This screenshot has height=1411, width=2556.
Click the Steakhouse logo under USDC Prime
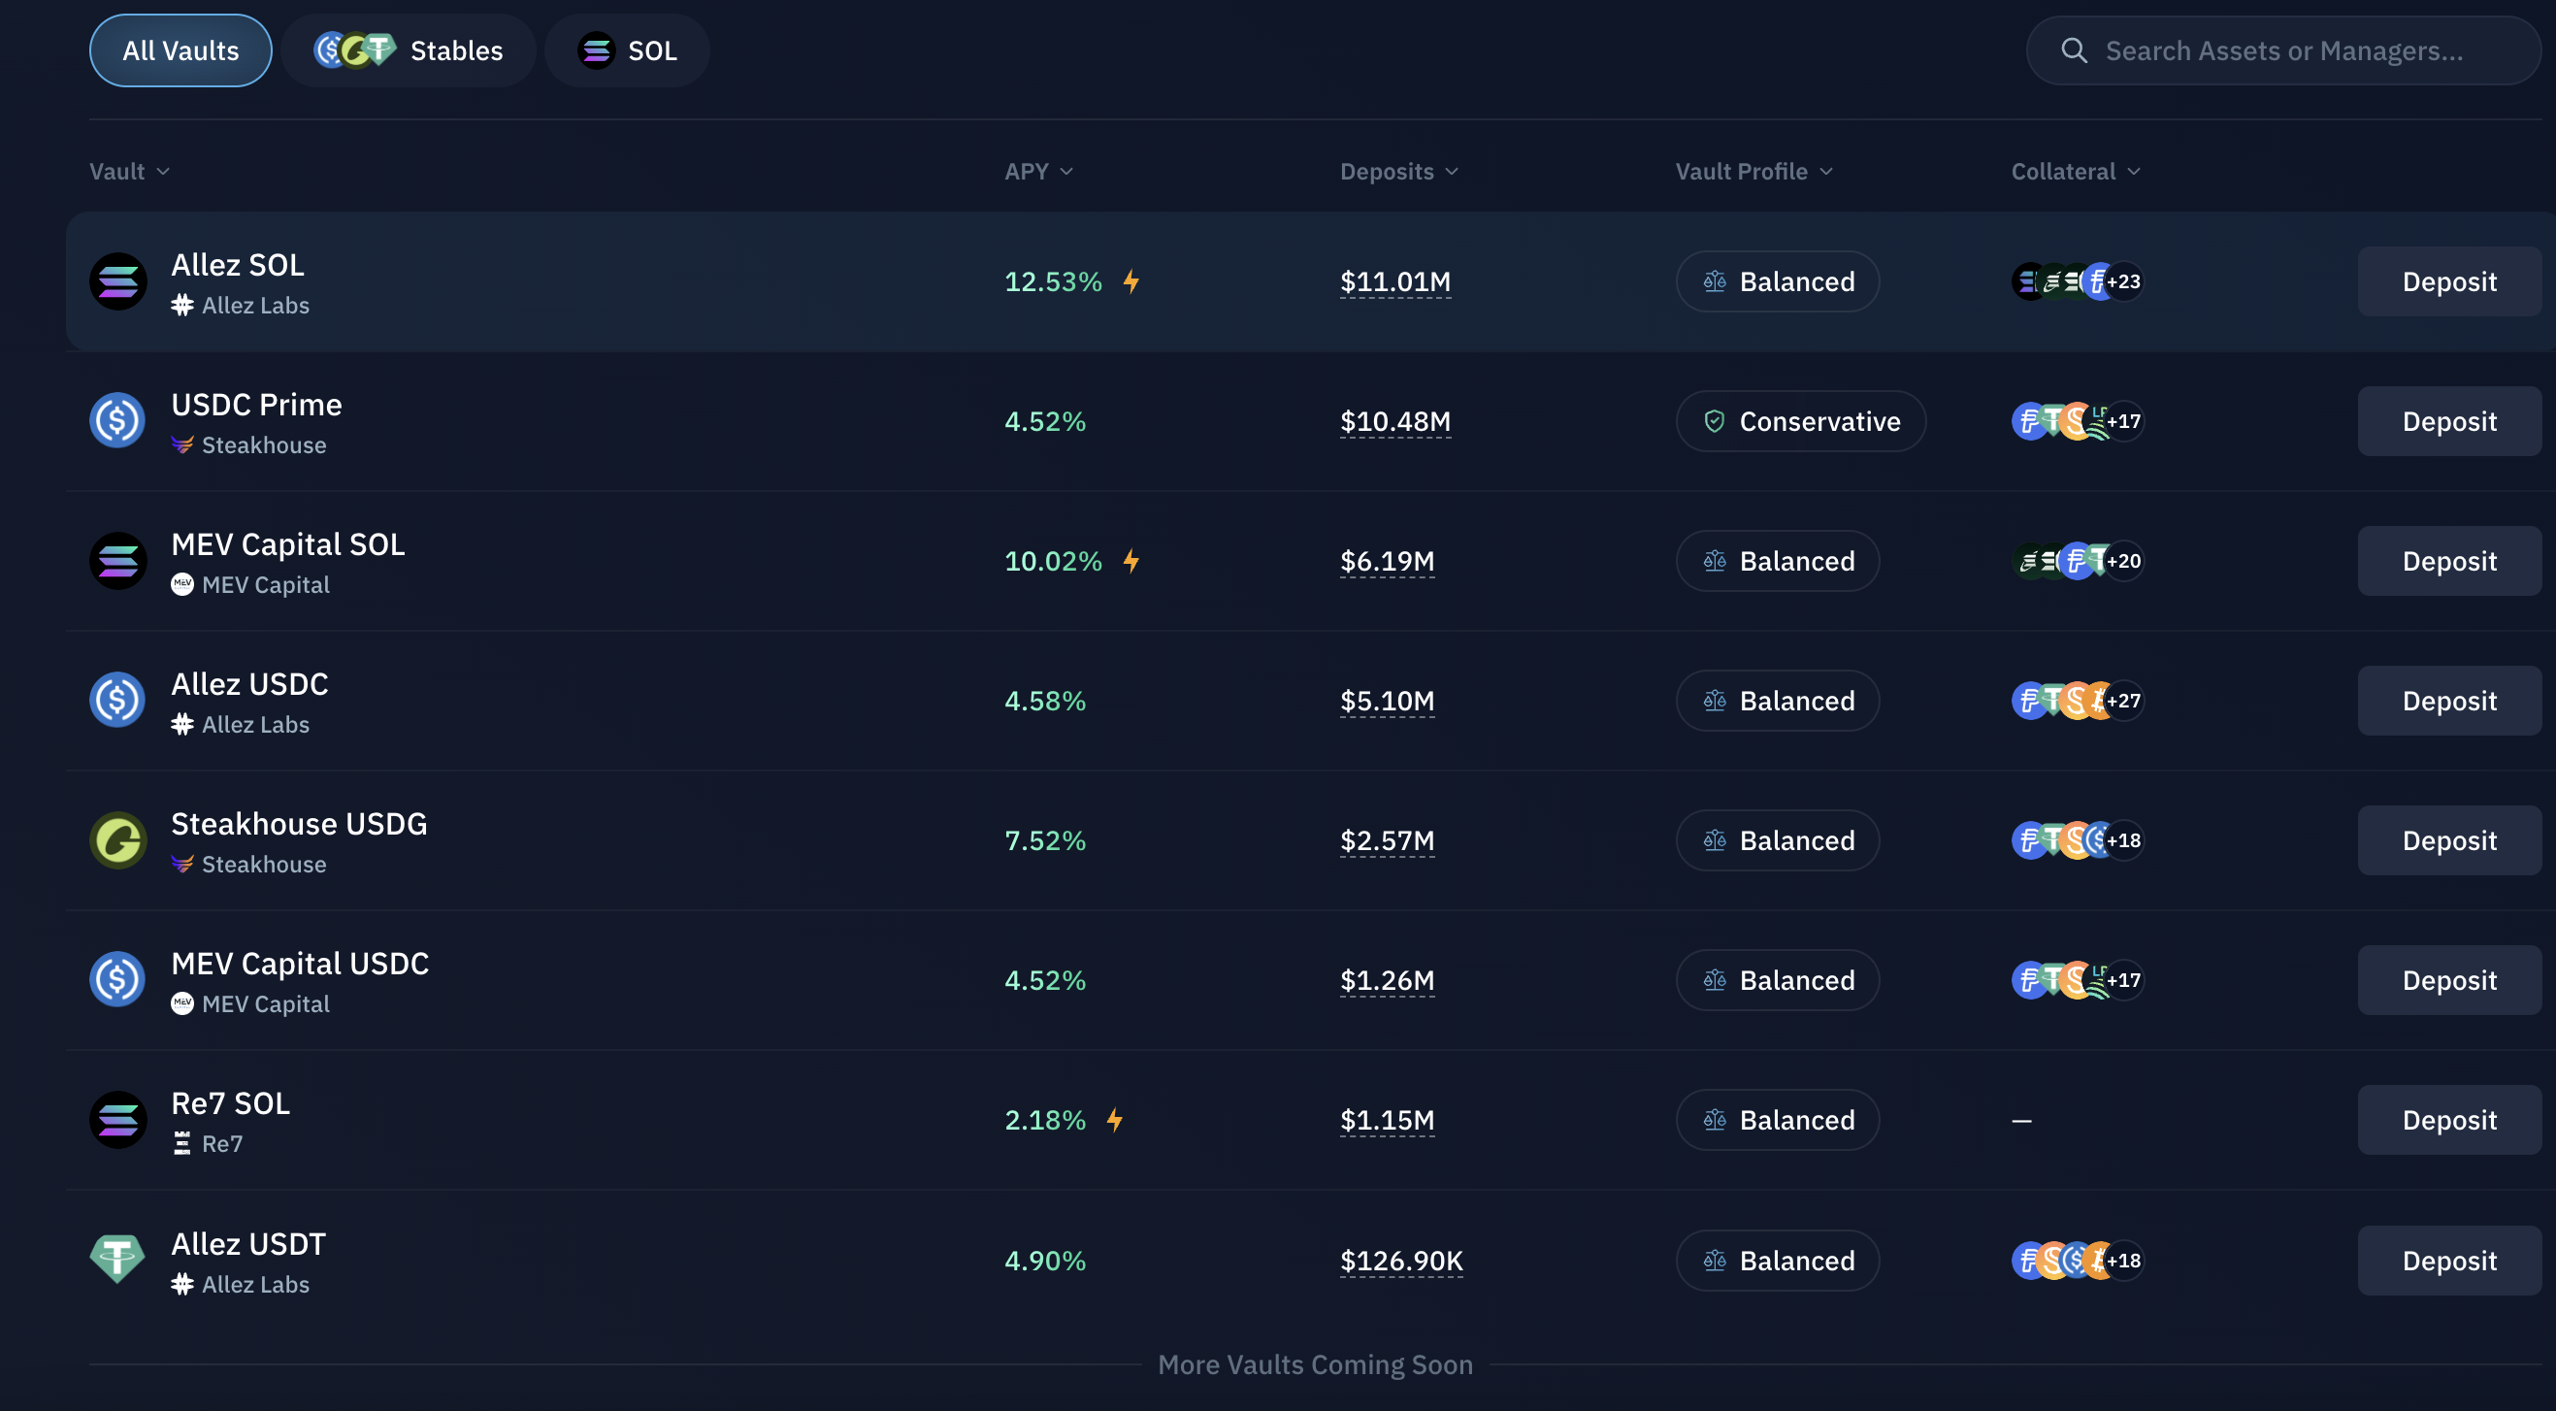(181, 445)
